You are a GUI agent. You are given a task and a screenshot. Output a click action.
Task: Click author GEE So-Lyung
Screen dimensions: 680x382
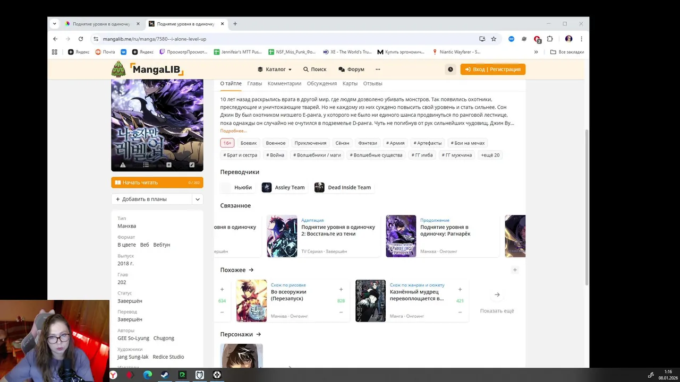(x=133, y=338)
